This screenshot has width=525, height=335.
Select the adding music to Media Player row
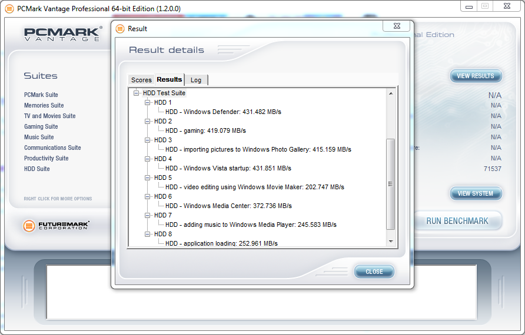[251, 225]
